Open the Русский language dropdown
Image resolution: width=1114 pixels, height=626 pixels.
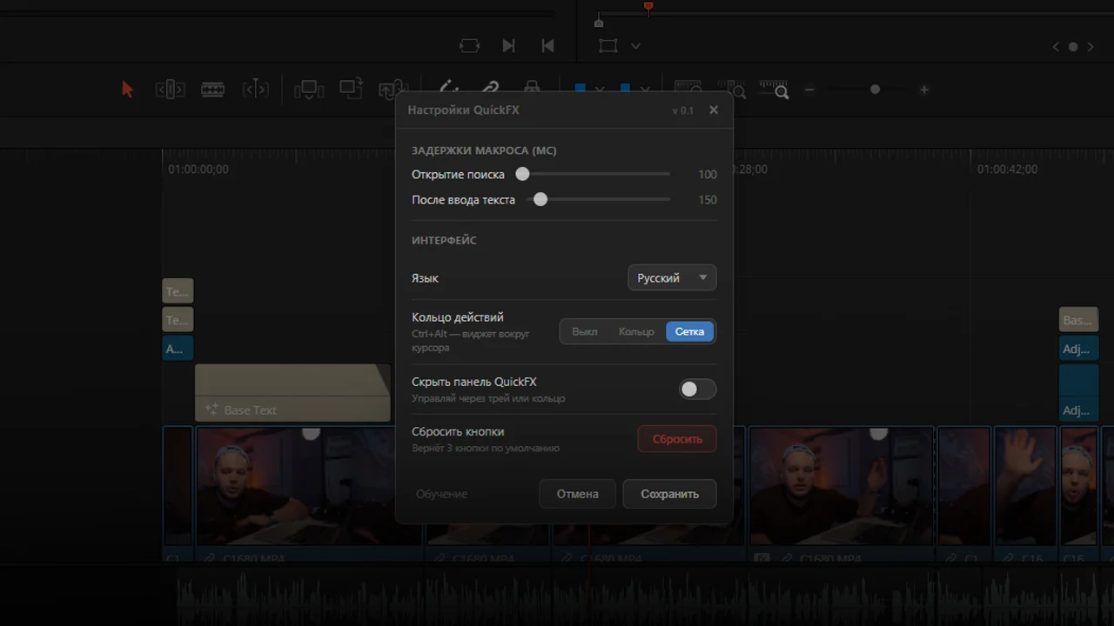(x=672, y=278)
